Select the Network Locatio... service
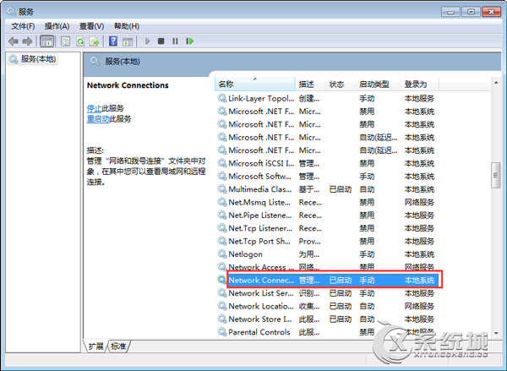 click(x=328, y=306)
